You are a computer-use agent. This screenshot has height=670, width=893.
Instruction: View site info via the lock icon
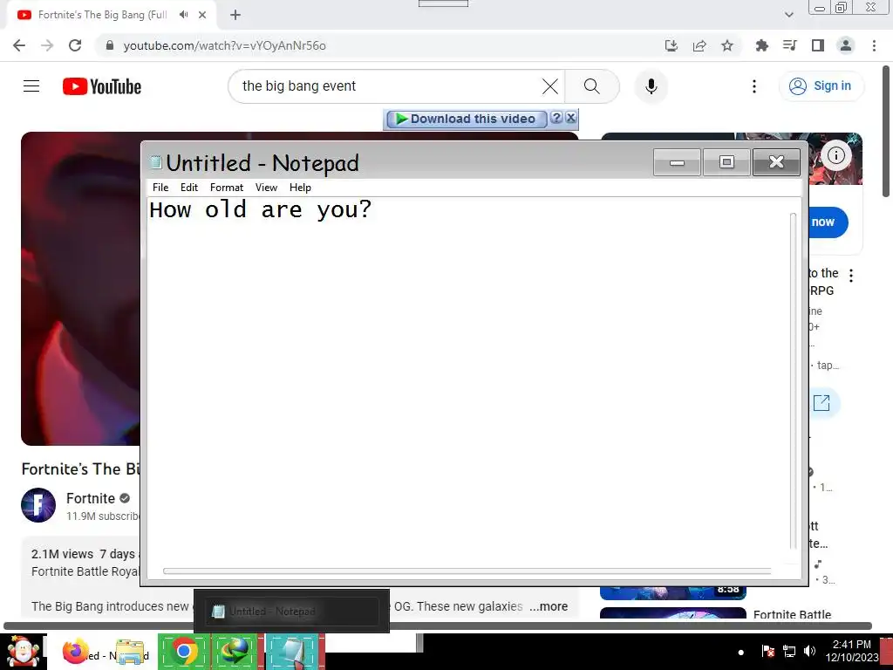tap(110, 45)
